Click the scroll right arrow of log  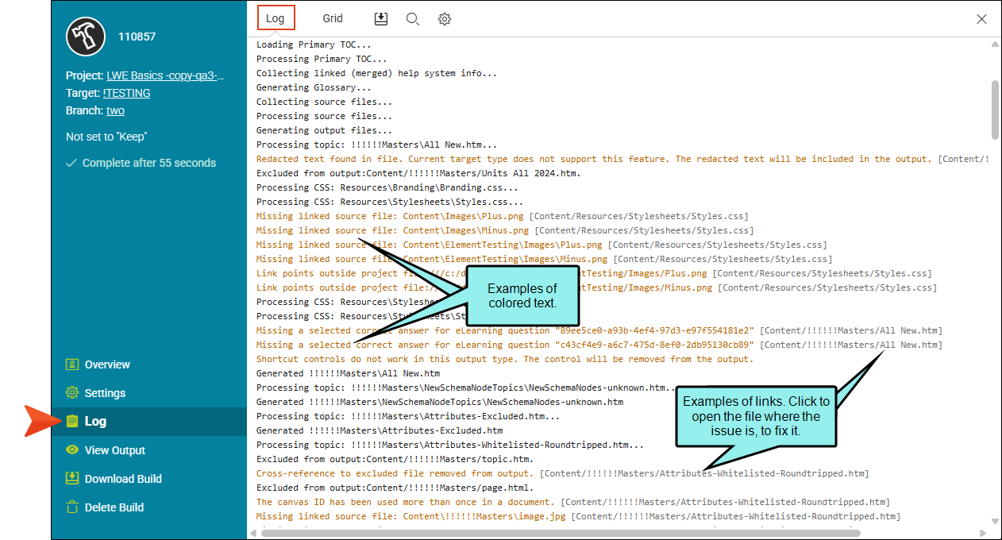click(984, 533)
